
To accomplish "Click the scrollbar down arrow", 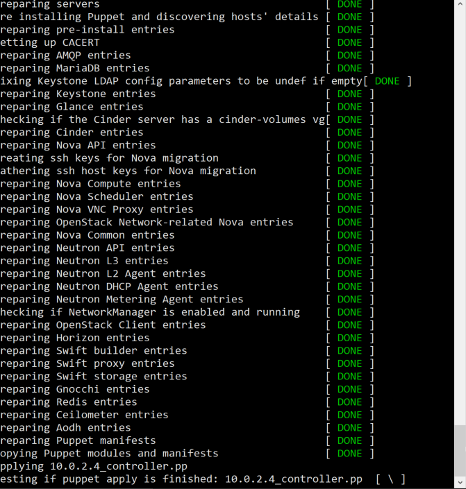I will coord(460,482).
